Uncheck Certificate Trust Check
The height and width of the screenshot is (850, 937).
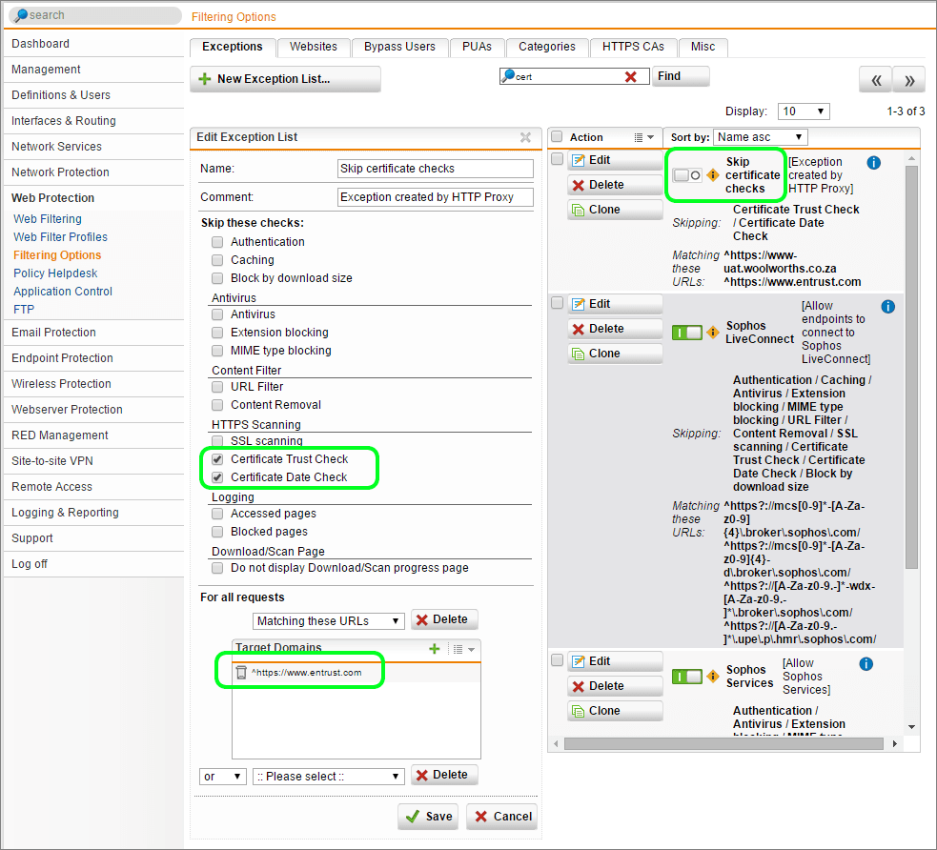(217, 459)
